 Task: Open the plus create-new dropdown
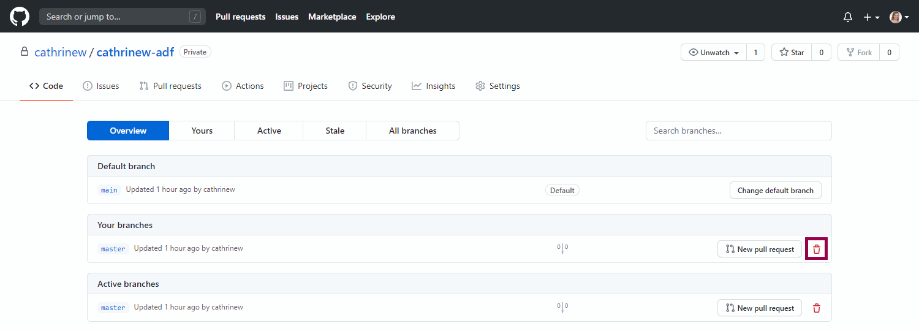pos(871,17)
